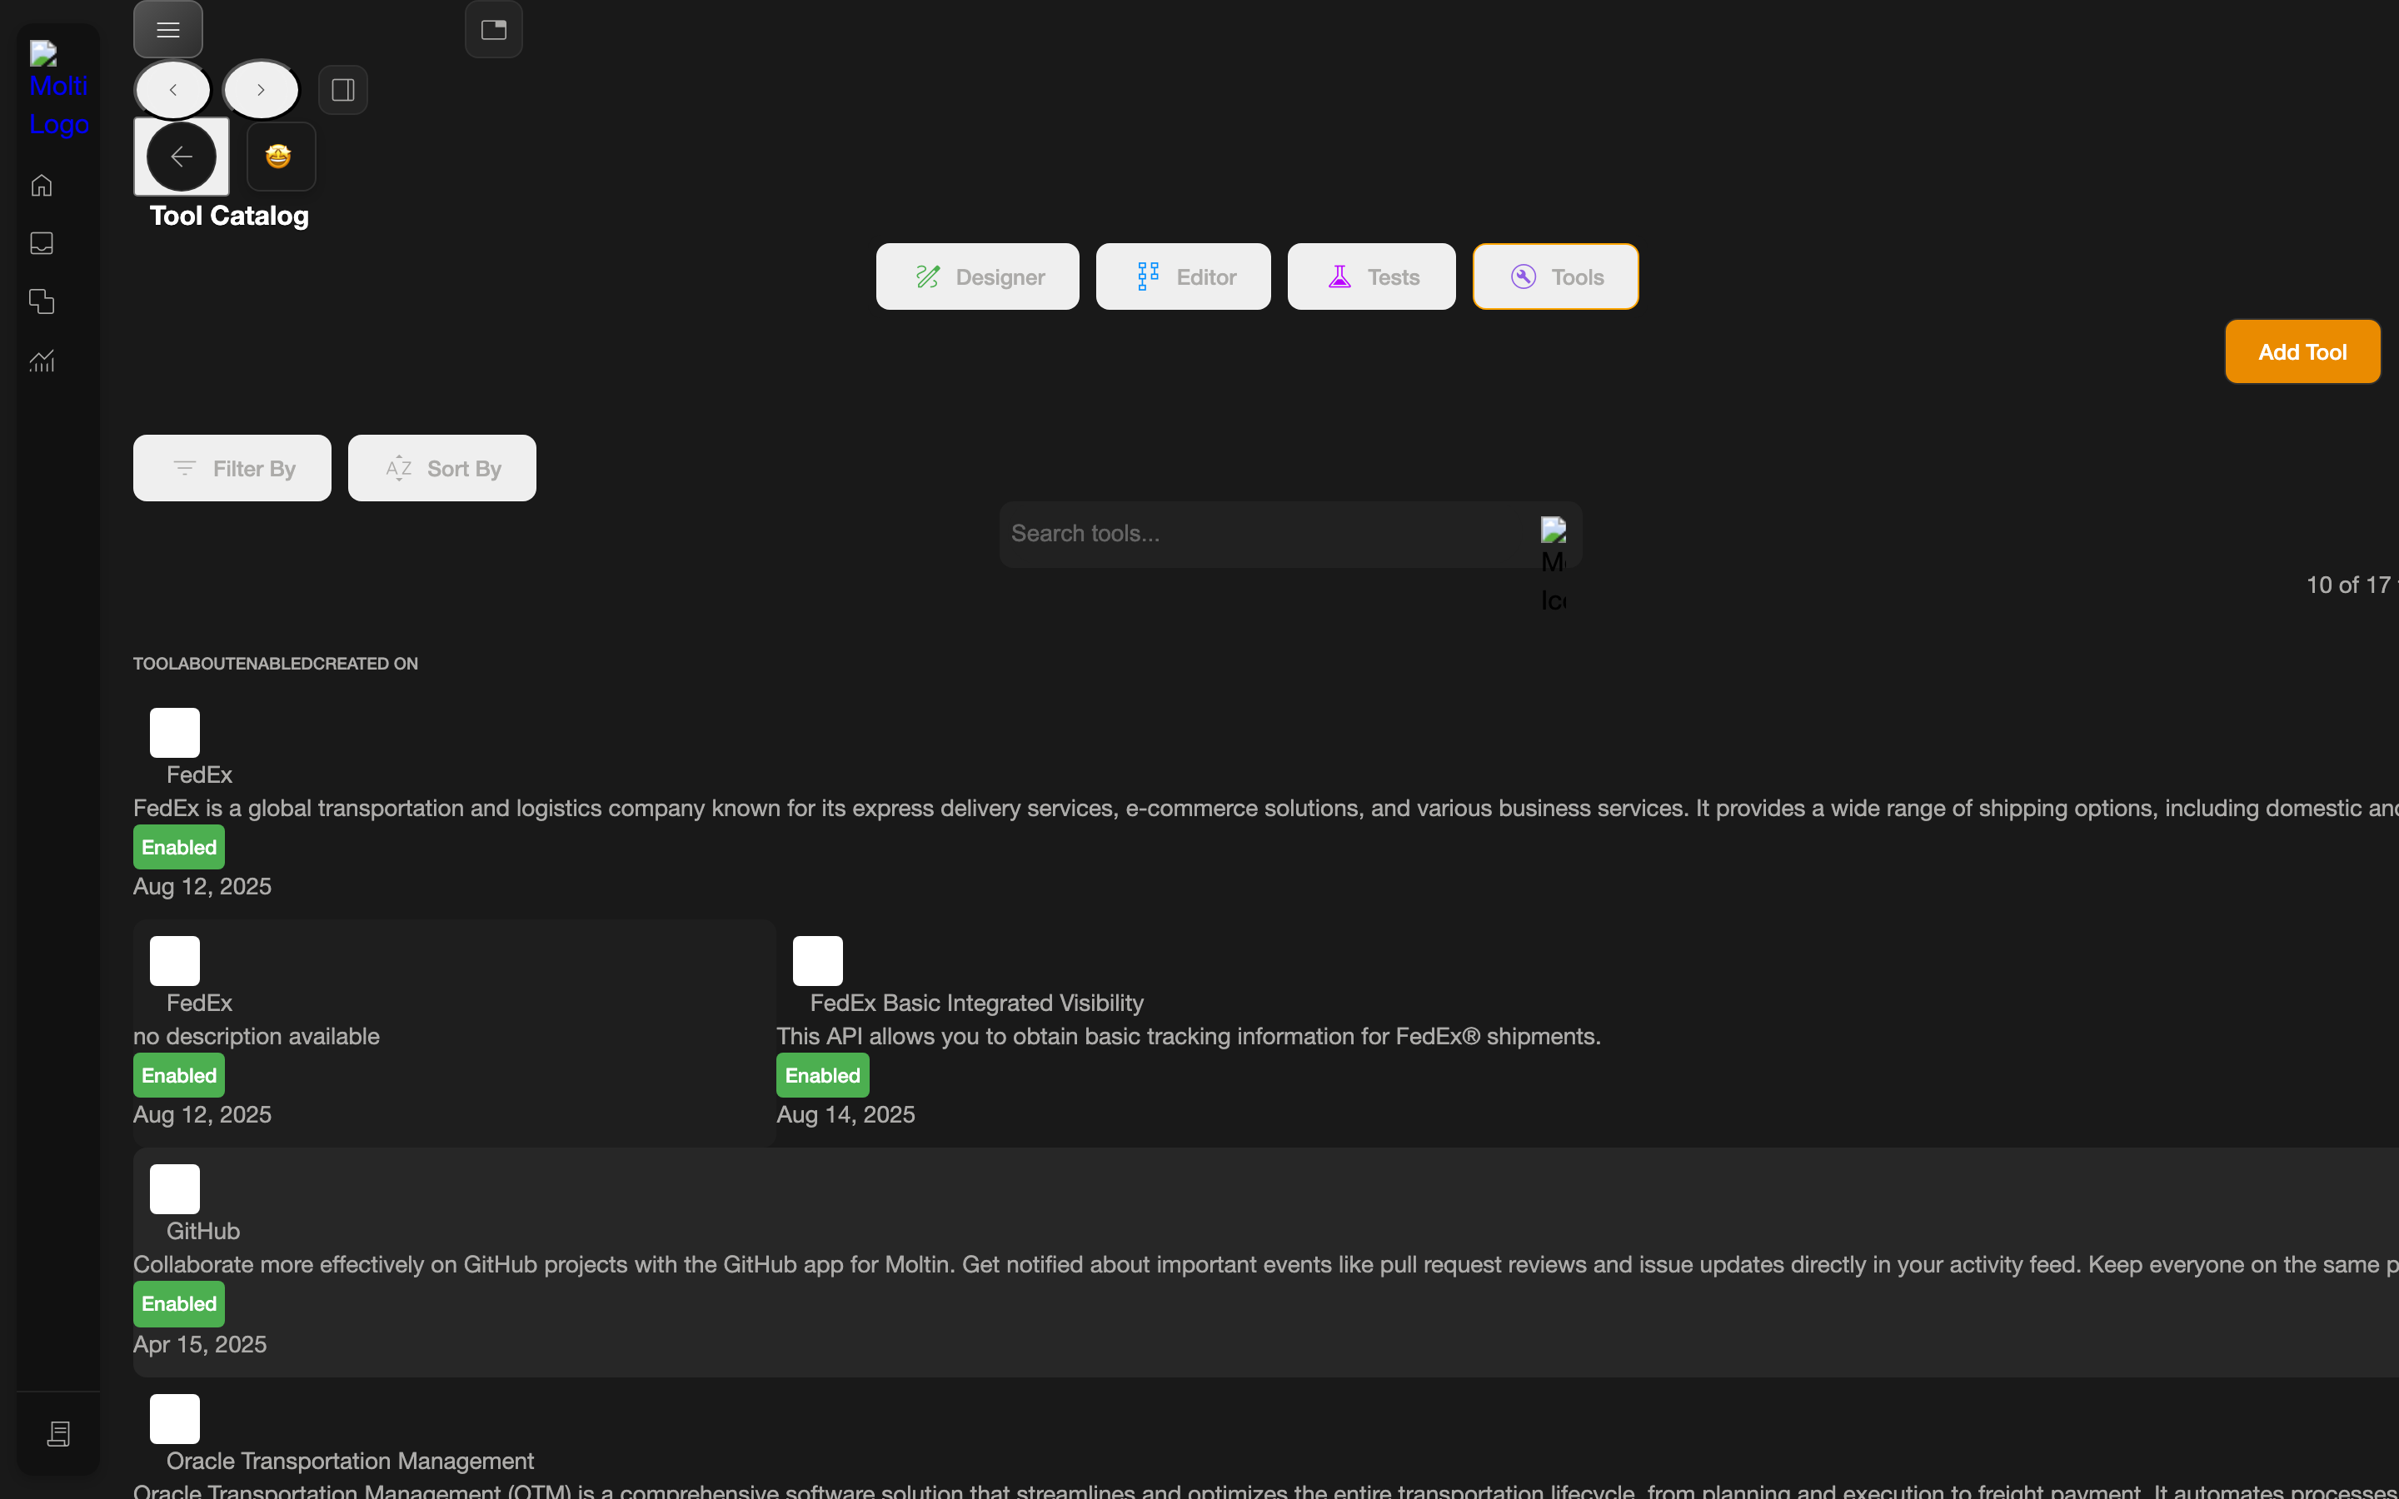
Task: Select the Tools tab
Action: pyautogui.click(x=1555, y=276)
